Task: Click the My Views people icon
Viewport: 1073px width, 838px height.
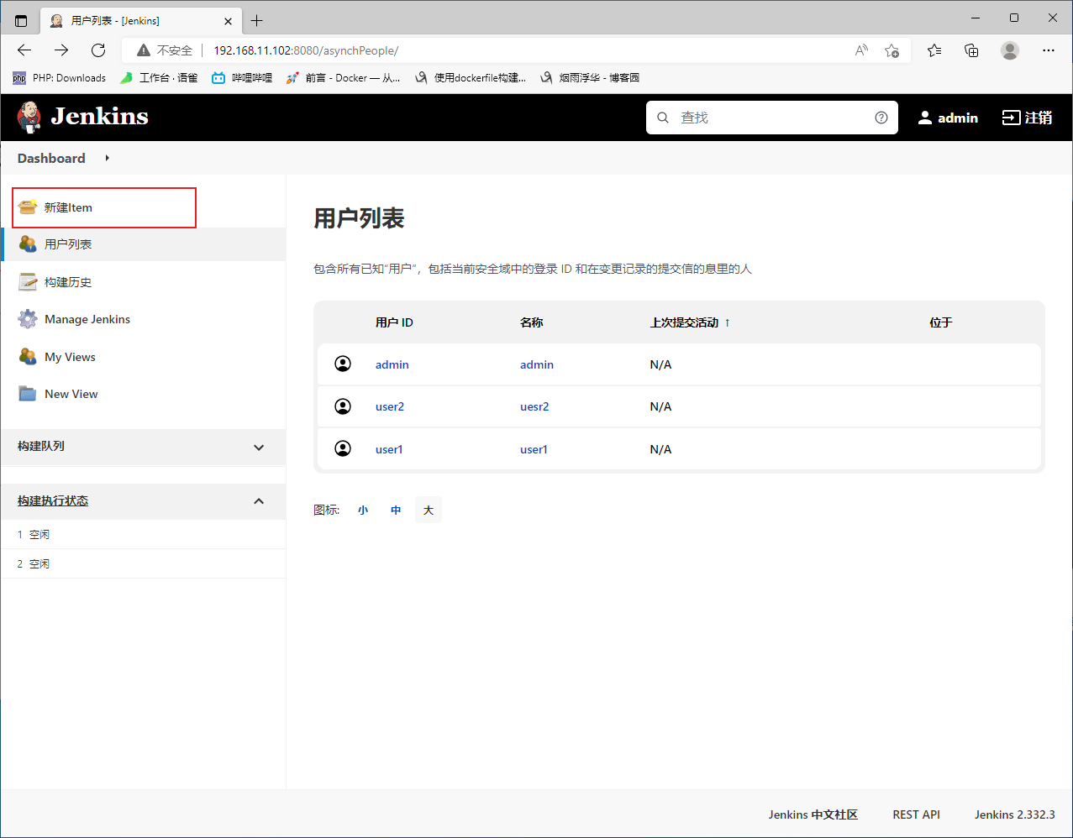Action: point(28,357)
